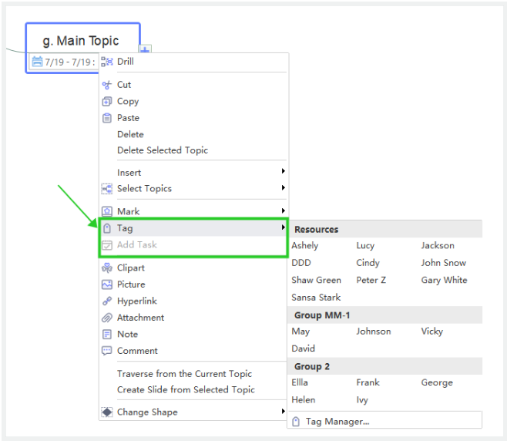Select the Shaw Green tag
Image resolution: width=507 pixels, height=441 pixels.
tap(316, 280)
